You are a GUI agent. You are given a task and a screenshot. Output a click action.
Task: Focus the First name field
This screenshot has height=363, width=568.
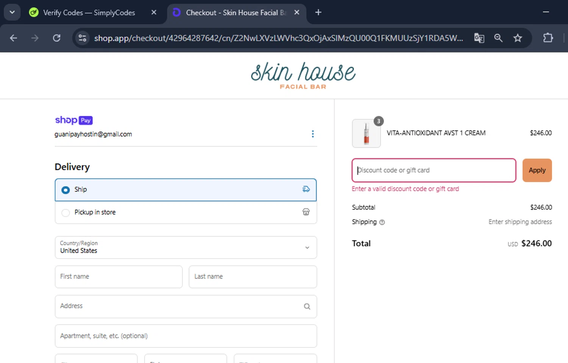[x=119, y=277]
